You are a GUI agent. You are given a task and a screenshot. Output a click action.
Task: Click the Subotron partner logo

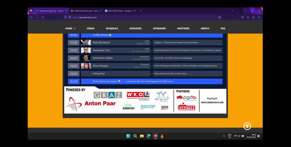pos(187,107)
